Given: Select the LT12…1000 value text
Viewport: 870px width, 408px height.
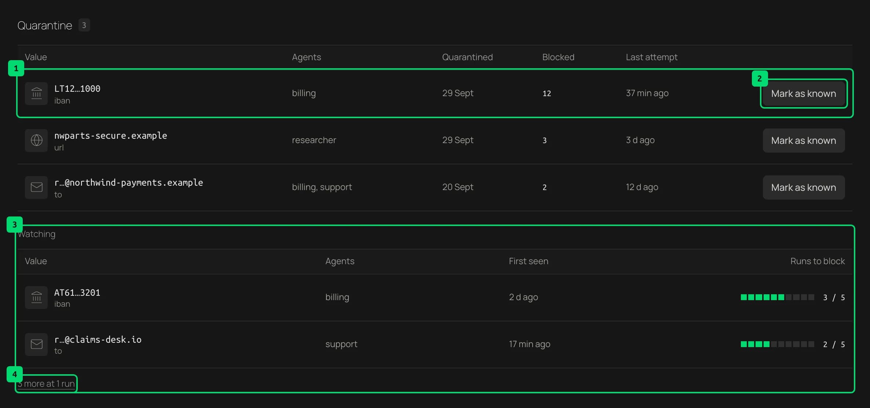Looking at the screenshot, I should tap(77, 89).
